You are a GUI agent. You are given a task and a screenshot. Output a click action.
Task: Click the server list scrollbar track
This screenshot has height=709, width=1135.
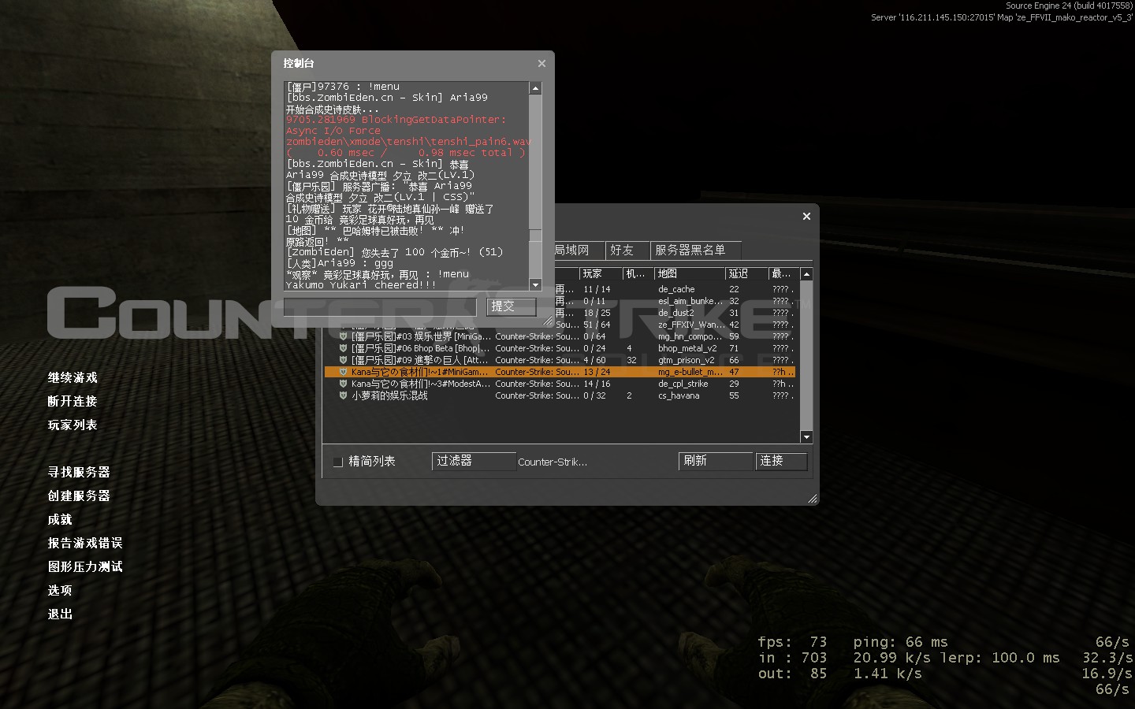[x=806, y=355]
